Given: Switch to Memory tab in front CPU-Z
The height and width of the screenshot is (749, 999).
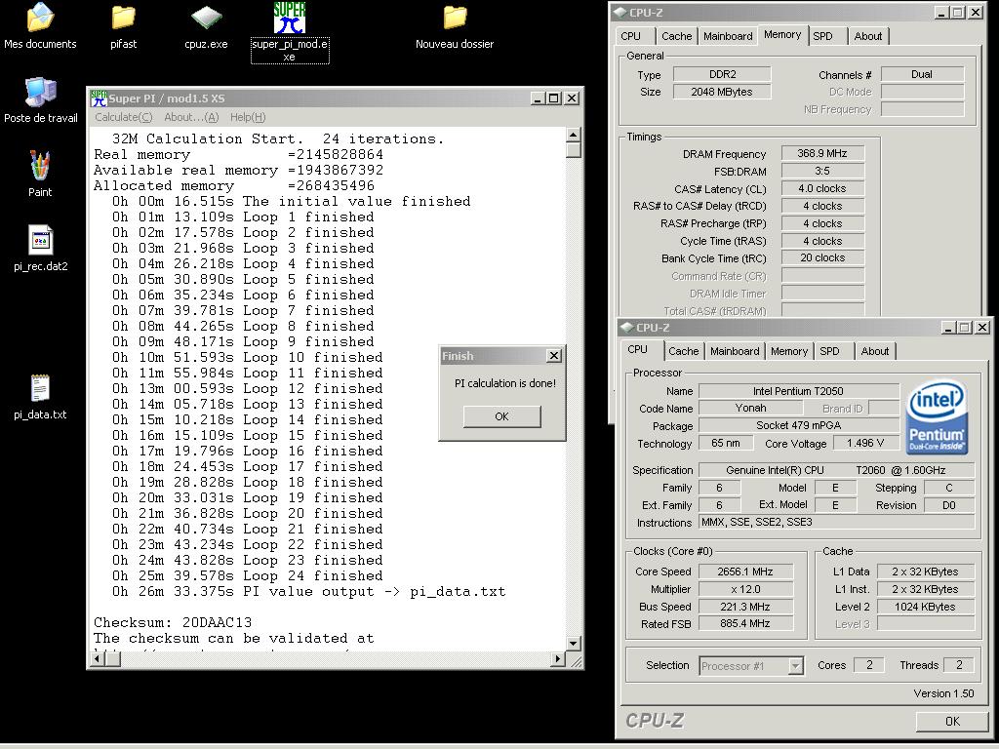Looking at the screenshot, I should (788, 351).
